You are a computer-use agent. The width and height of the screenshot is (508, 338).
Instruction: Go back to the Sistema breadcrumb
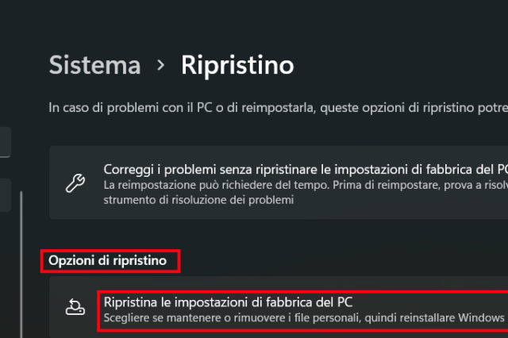pyautogui.click(x=94, y=65)
